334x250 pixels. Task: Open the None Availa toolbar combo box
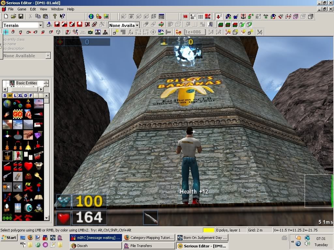pyautogui.click(x=137, y=25)
